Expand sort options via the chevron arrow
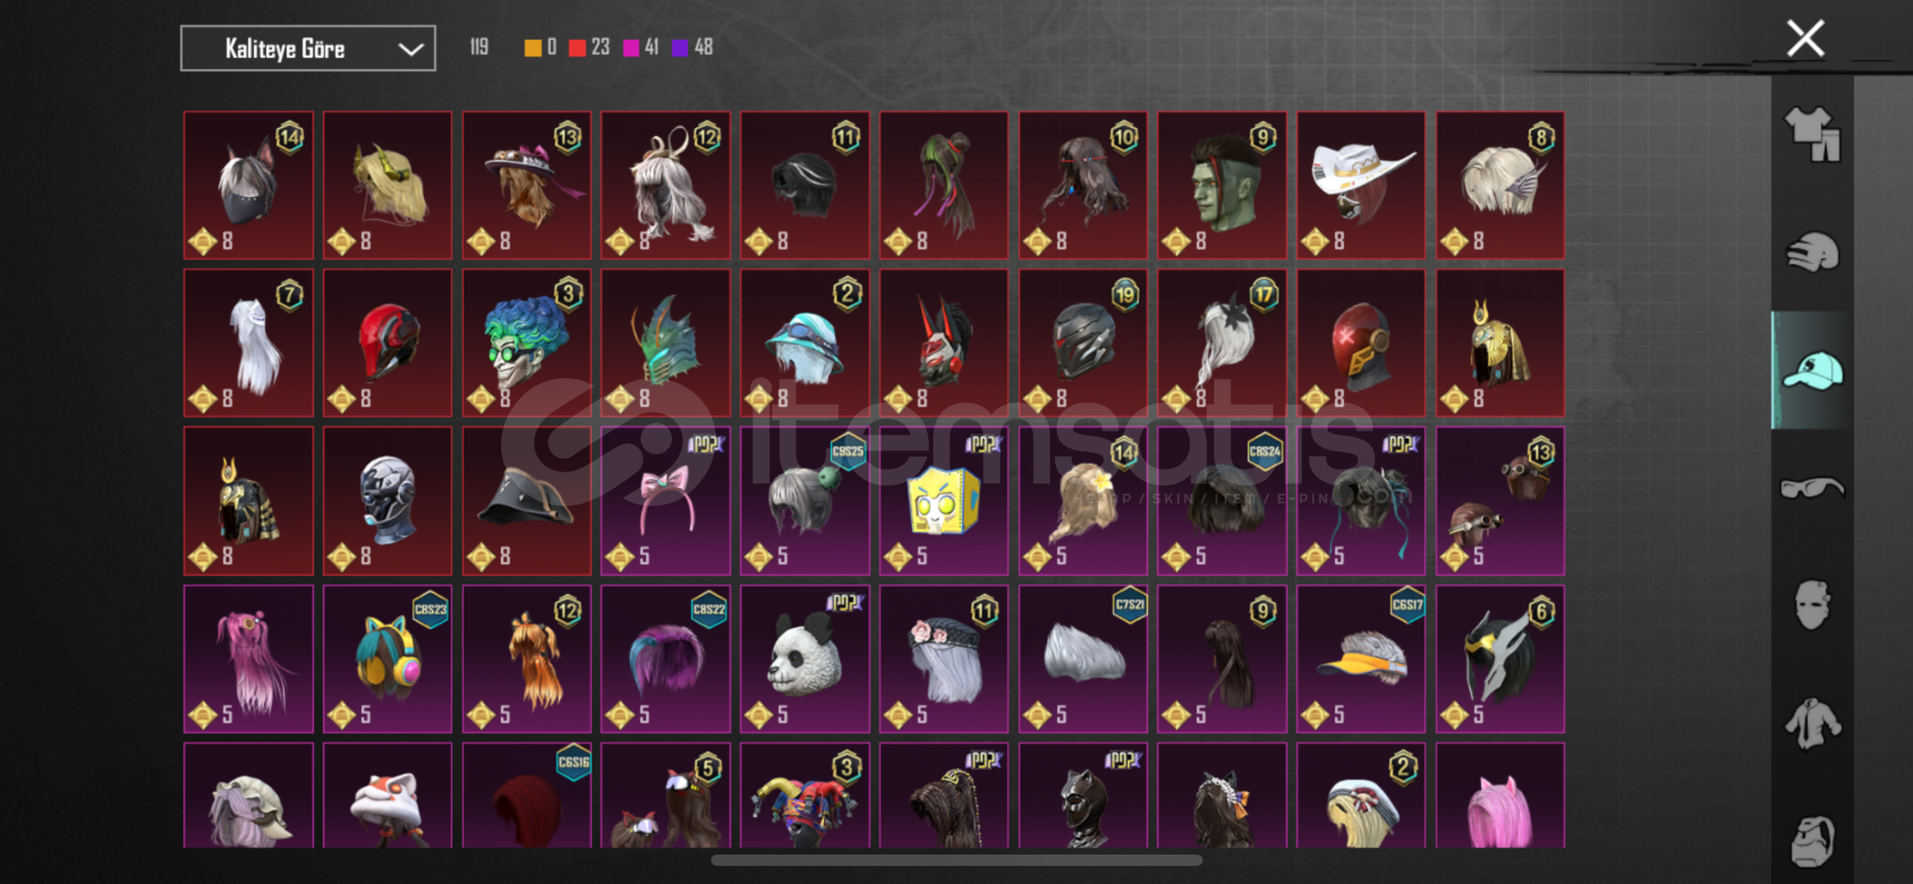Image resolution: width=1913 pixels, height=884 pixels. [410, 49]
